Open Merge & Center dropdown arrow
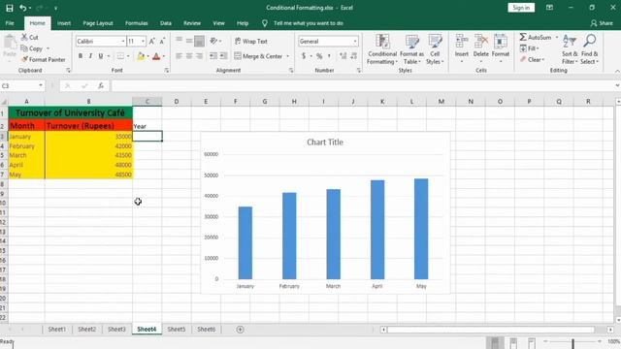 [x=288, y=56]
